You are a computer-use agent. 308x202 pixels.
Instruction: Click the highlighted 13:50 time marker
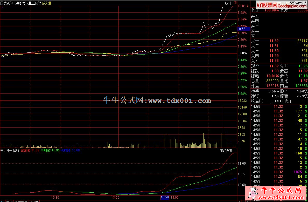coord(165,198)
